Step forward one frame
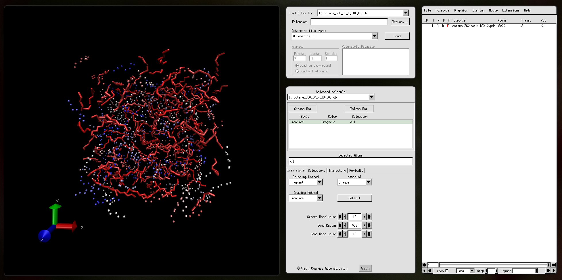This screenshot has height=280, width=562. (x=548, y=271)
